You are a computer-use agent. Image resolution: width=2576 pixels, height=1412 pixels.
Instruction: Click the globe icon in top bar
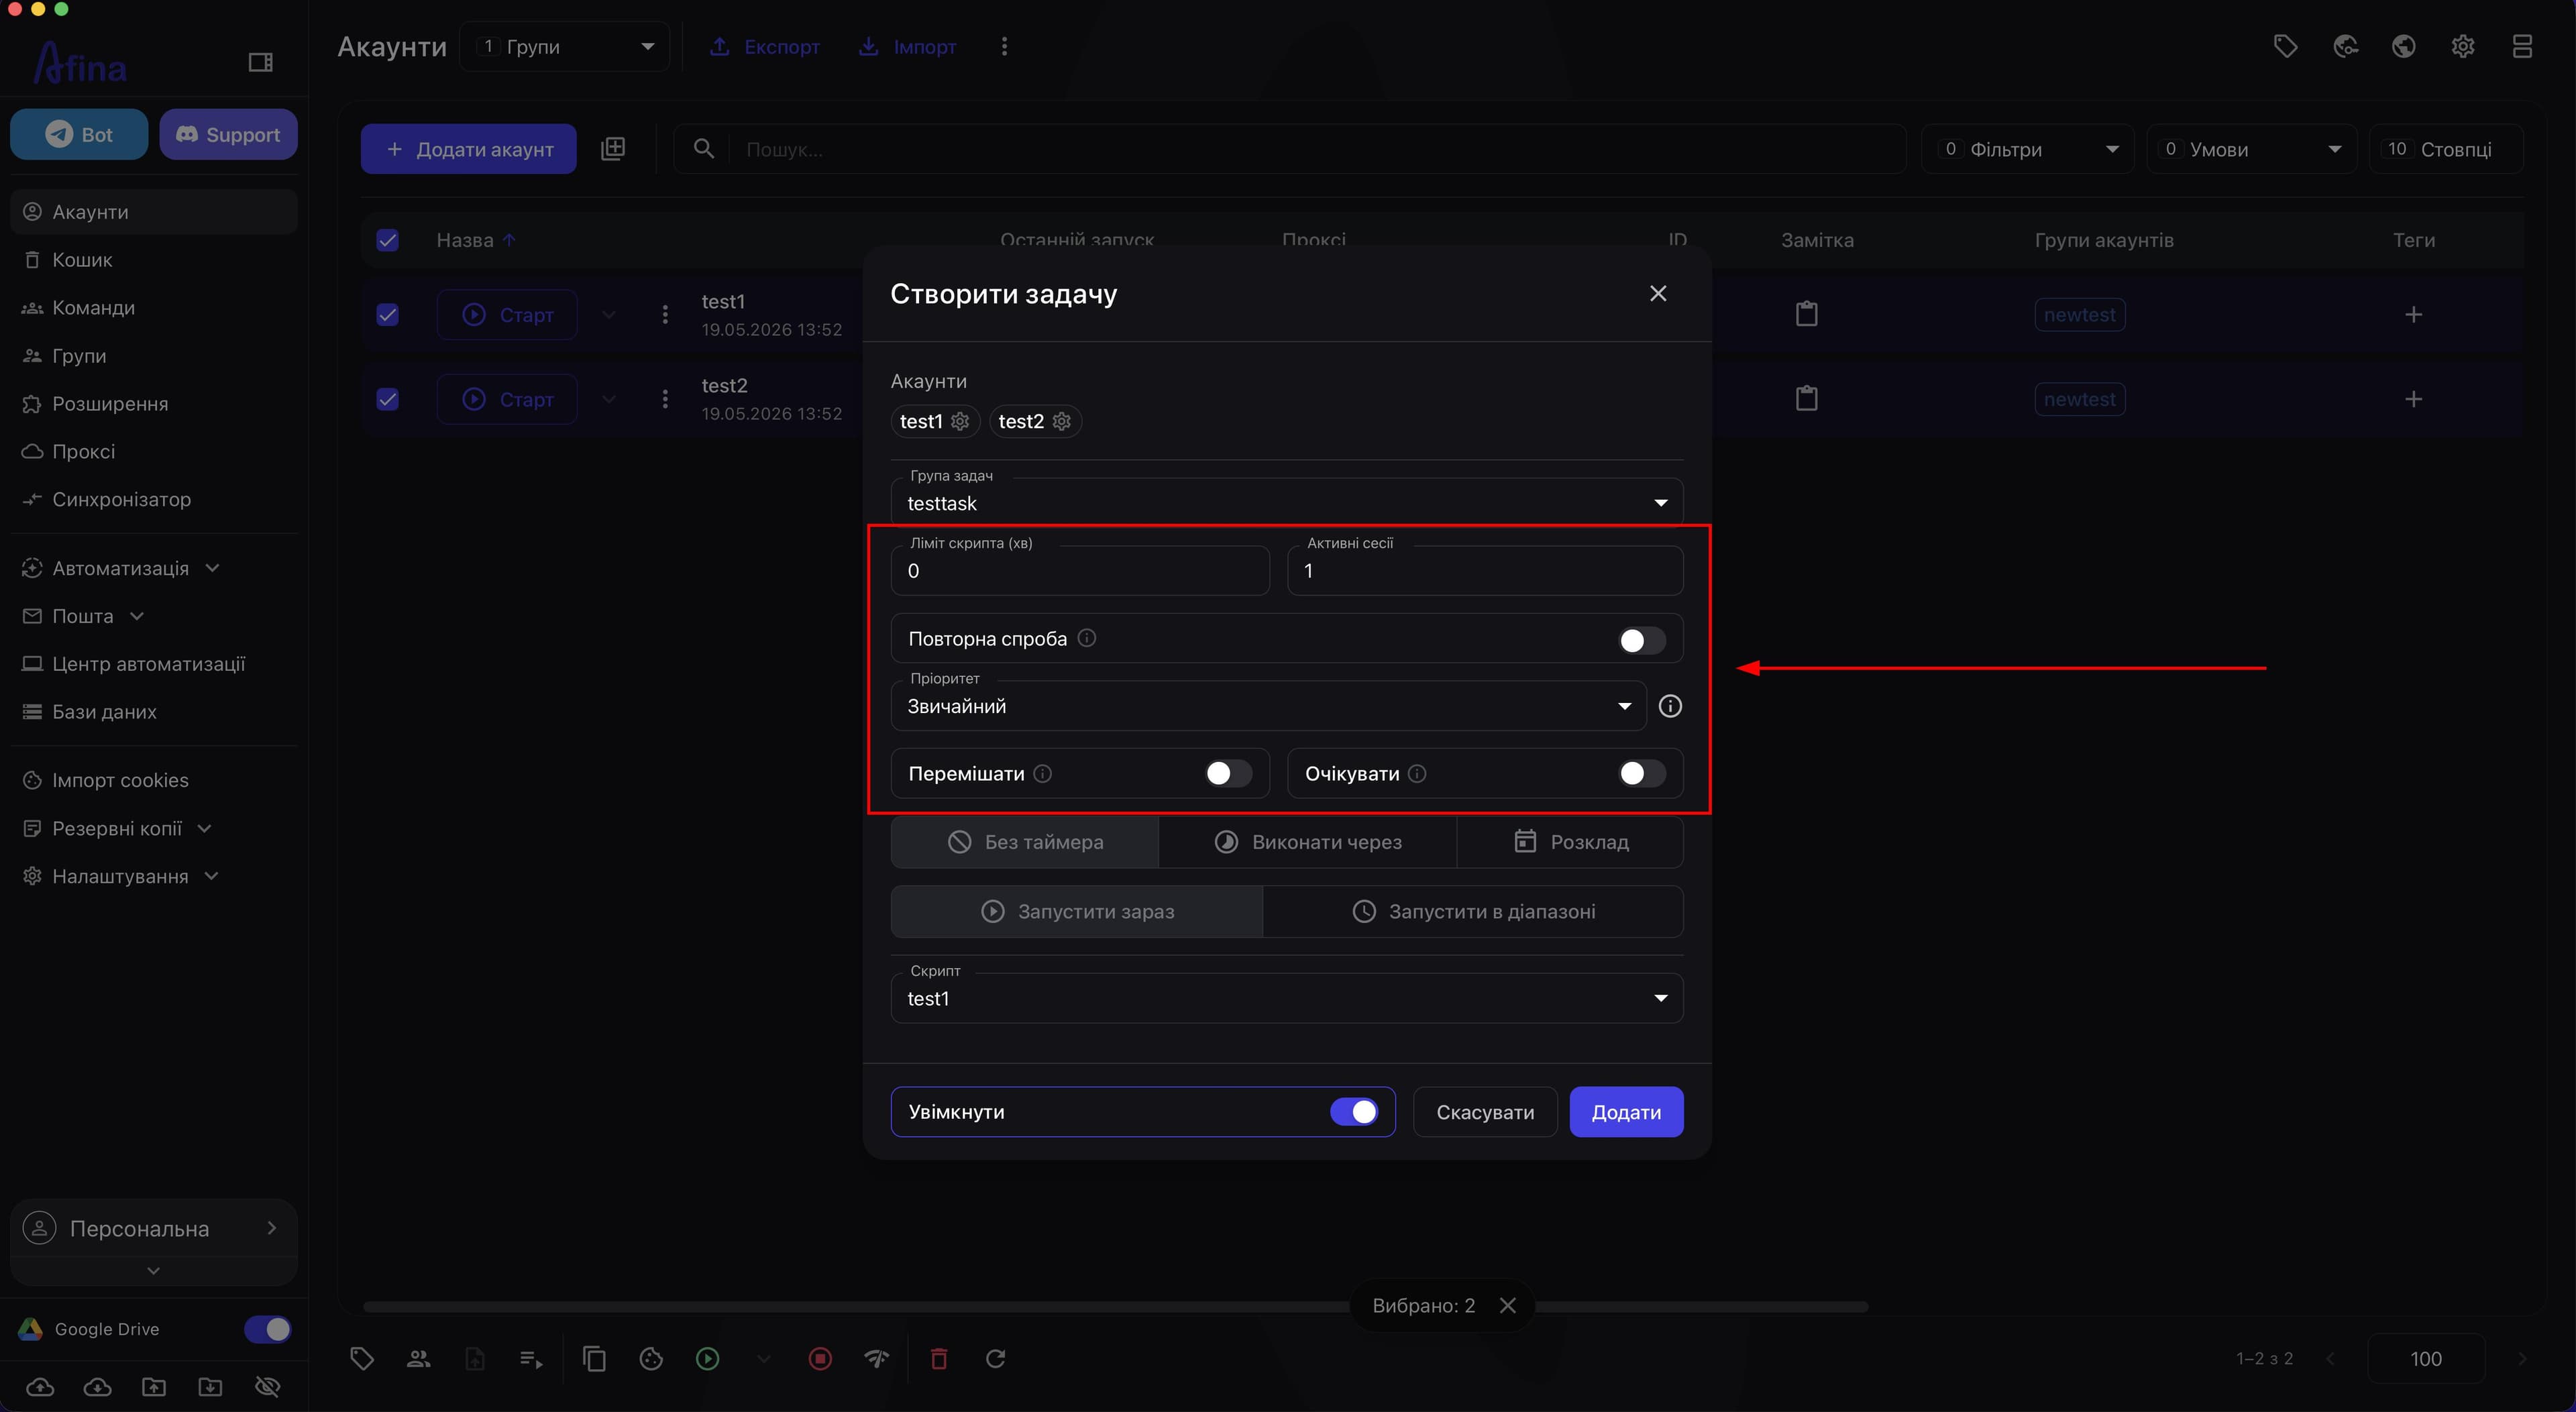click(x=2404, y=46)
